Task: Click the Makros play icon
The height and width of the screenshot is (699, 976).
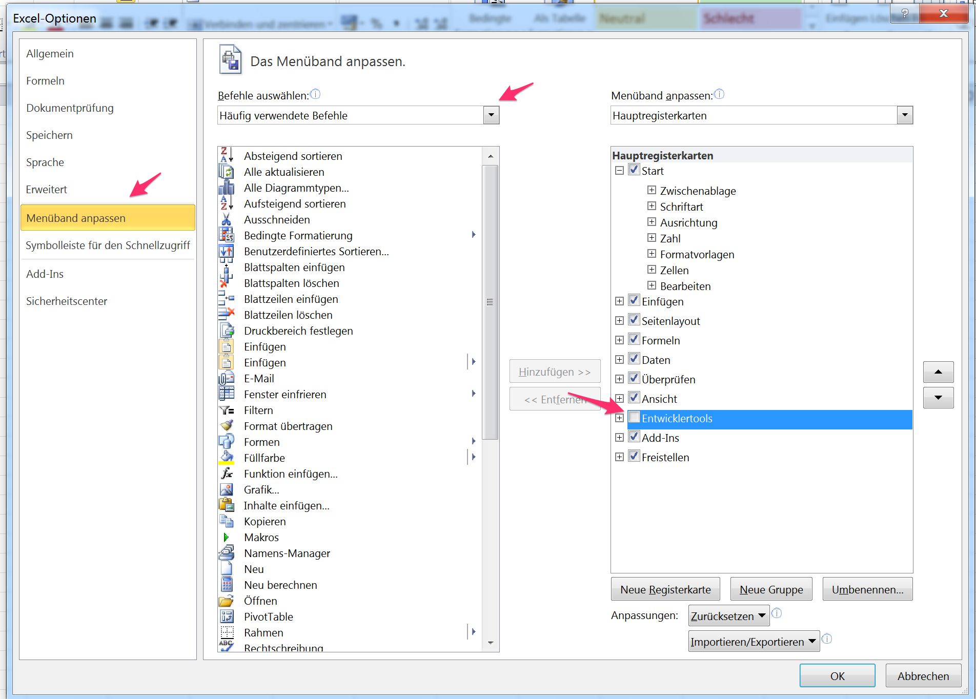Action: coord(226,538)
